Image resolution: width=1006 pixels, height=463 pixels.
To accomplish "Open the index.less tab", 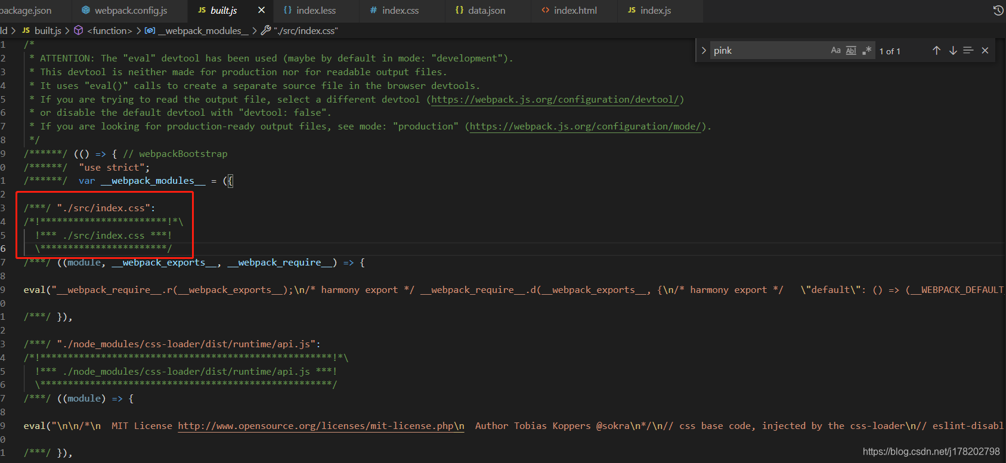I will pyautogui.click(x=316, y=10).
